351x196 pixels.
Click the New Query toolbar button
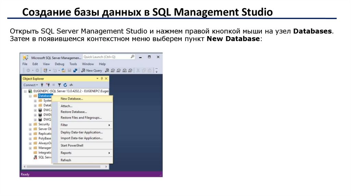pyautogui.click(x=92, y=70)
